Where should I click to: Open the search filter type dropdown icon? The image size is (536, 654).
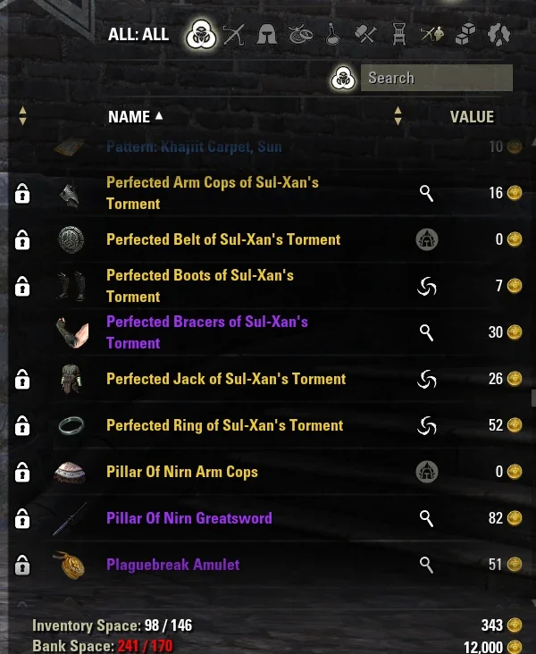343,78
